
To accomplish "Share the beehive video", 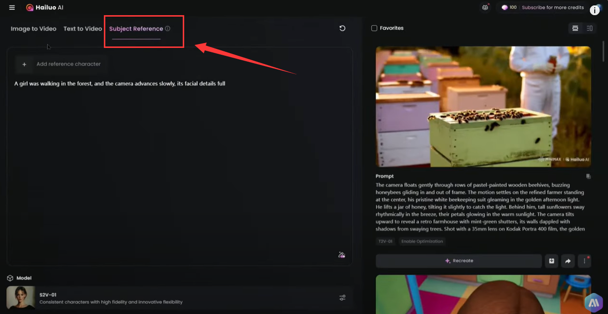I will (567, 261).
